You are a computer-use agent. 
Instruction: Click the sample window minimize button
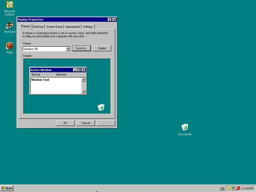(x=75, y=70)
